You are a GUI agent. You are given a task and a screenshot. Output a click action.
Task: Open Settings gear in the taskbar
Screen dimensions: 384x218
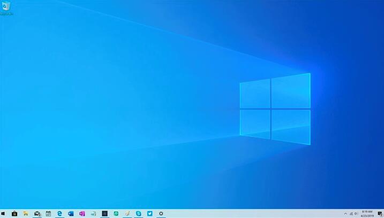(x=161, y=214)
